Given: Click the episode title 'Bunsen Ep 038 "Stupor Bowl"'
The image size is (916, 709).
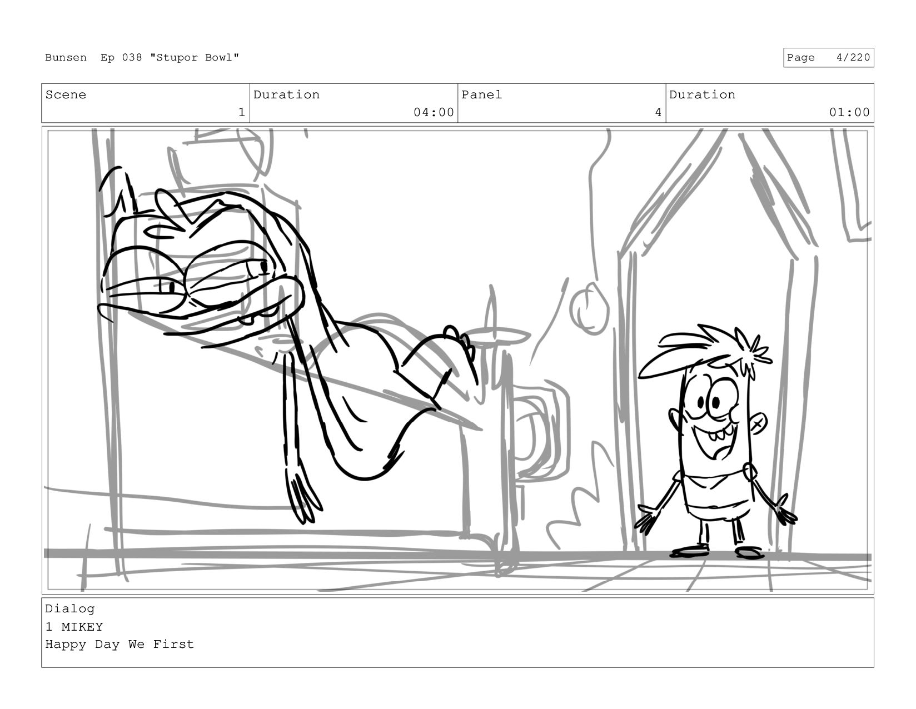Looking at the screenshot, I should 142,58.
